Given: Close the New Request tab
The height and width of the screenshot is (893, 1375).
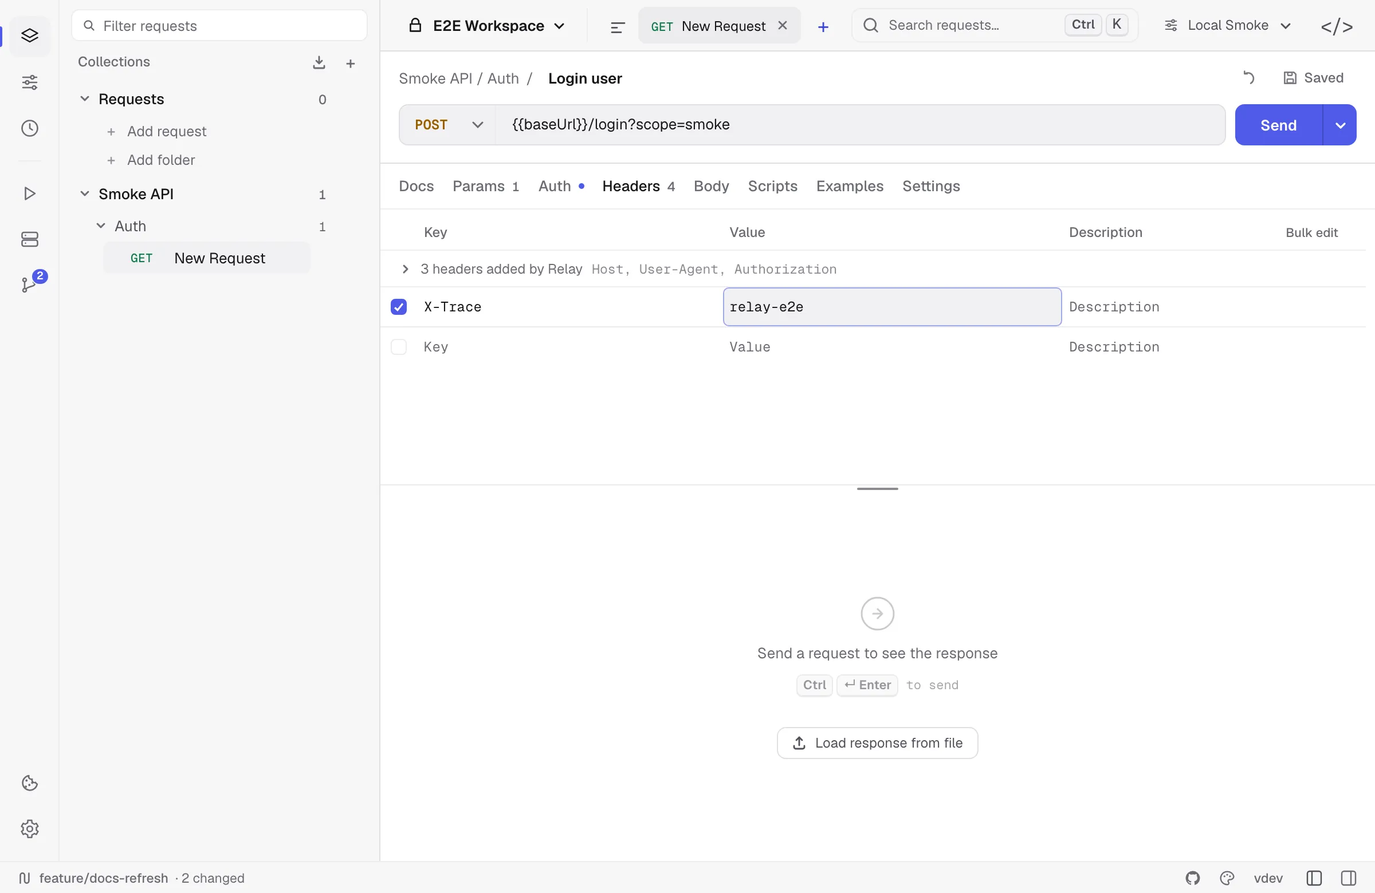Looking at the screenshot, I should click(x=782, y=25).
